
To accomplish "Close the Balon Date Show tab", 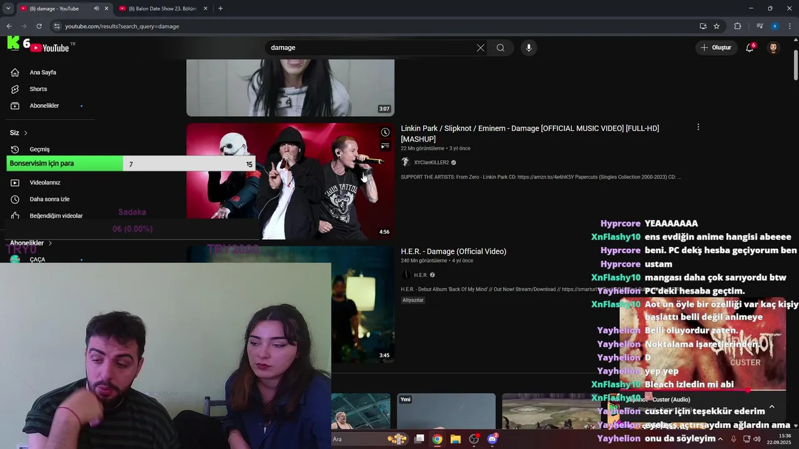I will (205, 9).
